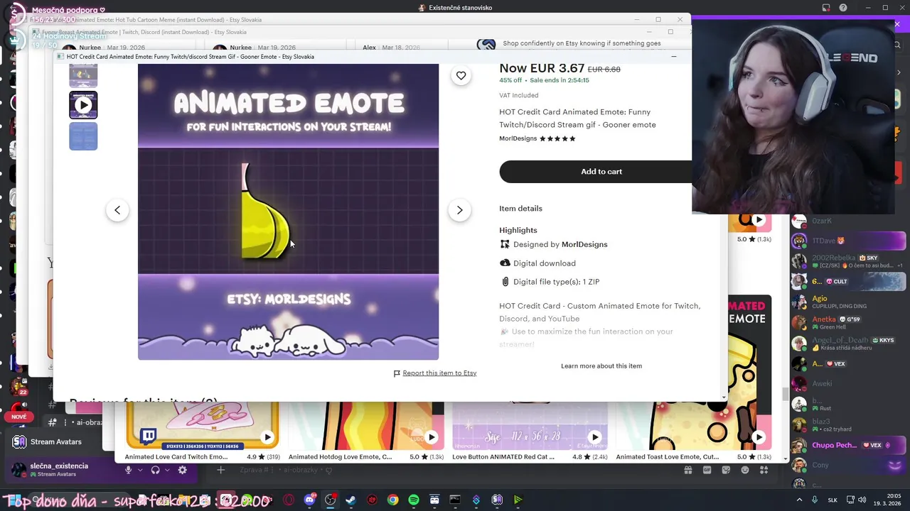This screenshot has height=511, width=910.
Task: Select member Cony in Discord member list
Action: click(x=848, y=466)
